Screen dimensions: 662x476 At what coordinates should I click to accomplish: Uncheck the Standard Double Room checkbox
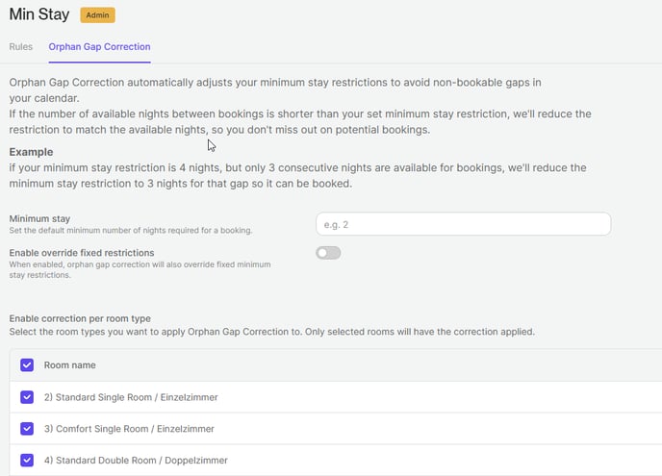pyautogui.click(x=27, y=461)
